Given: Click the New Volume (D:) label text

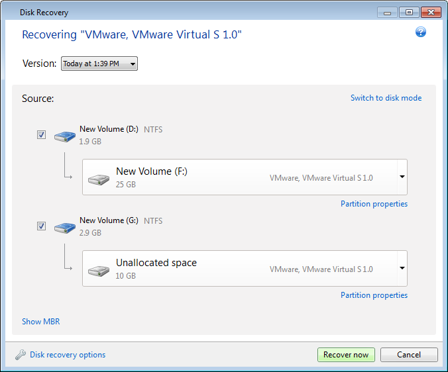Looking at the screenshot, I should (x=109, y=129).
